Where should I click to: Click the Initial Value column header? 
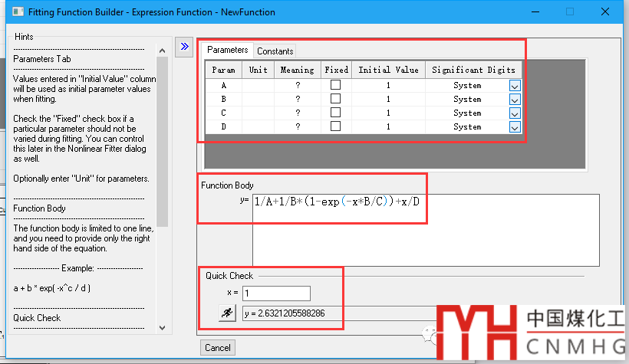(388, 70)
